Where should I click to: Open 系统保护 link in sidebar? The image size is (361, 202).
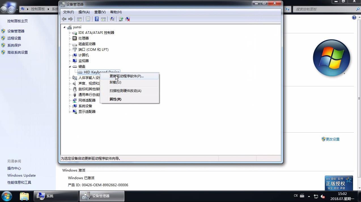14,45
